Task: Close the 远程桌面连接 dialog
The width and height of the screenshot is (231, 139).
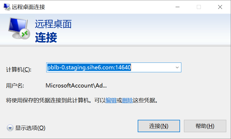Action: (x=220, y=7)
